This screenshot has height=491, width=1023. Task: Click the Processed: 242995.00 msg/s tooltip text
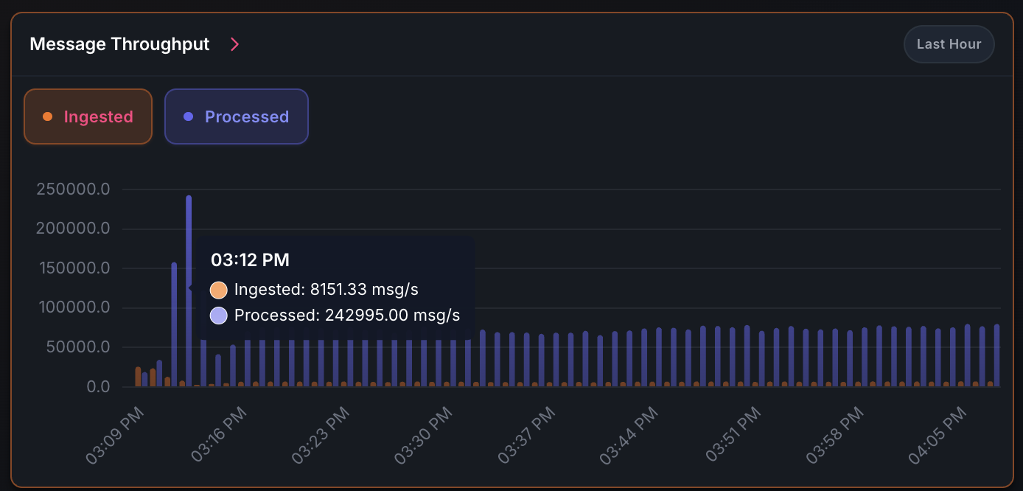coord(346,316)
